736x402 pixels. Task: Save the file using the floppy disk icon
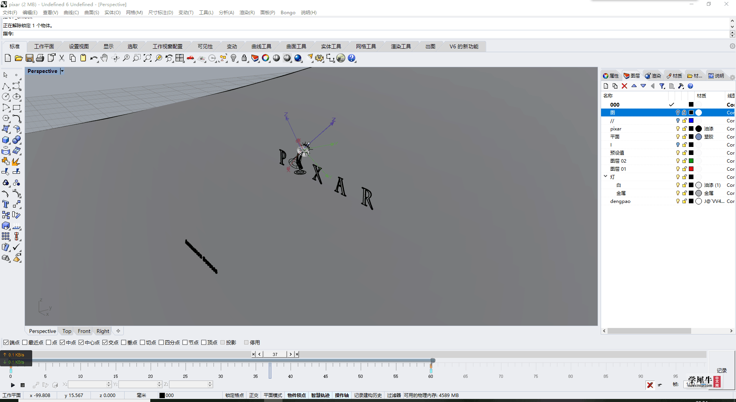click(x=30, y=58)
